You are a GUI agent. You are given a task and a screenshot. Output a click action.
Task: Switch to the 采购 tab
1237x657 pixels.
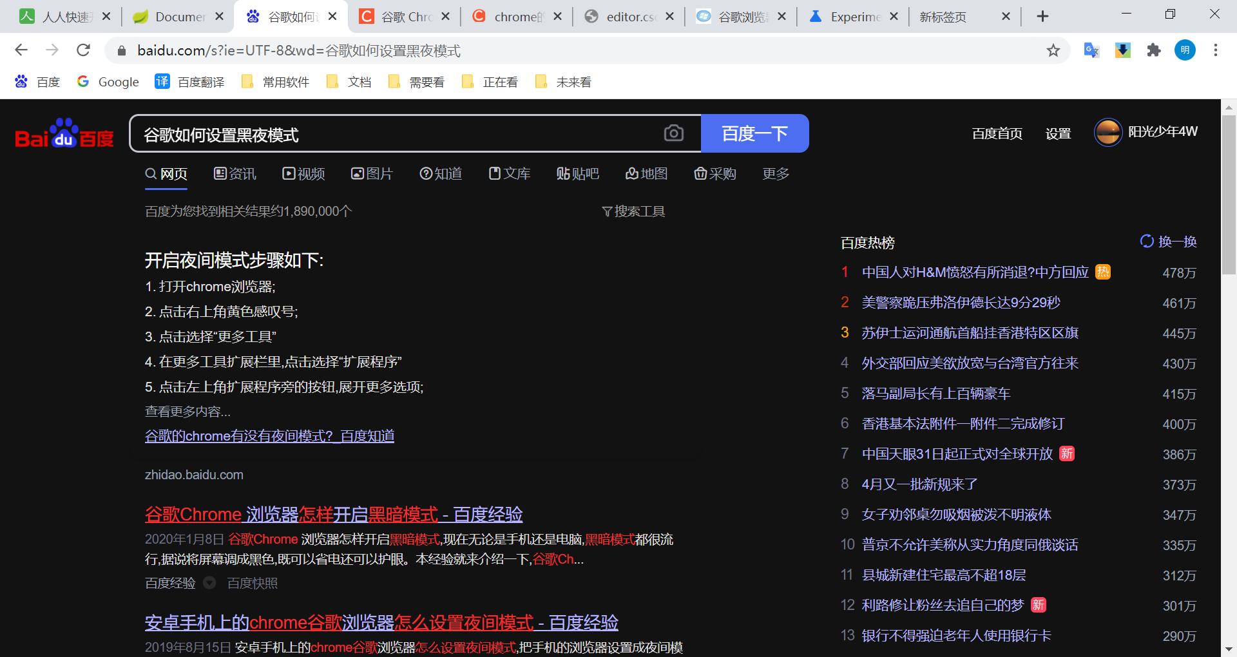pos(715,174)
